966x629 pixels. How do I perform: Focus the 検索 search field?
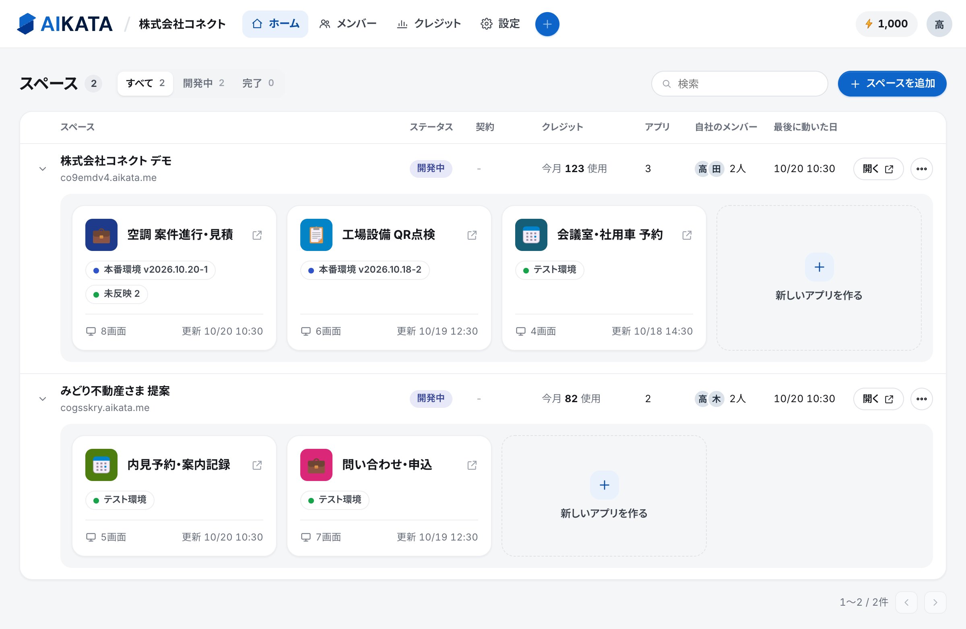click(739, 84)
